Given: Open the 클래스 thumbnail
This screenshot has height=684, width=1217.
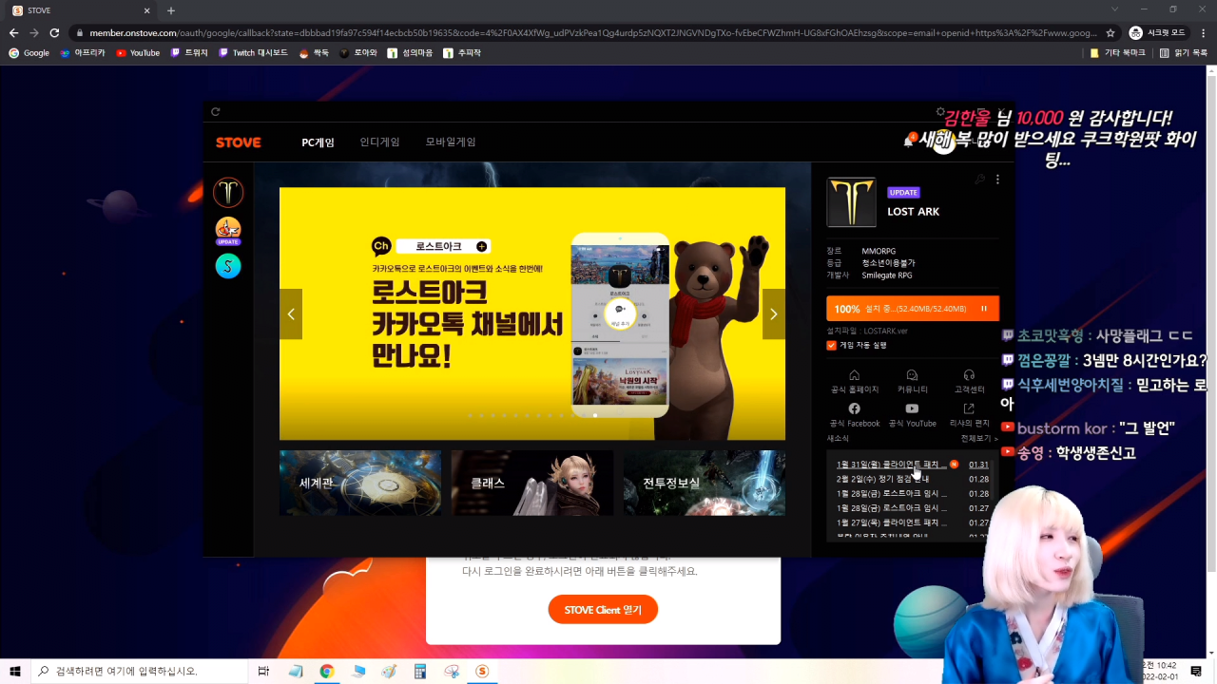Looking at the screenshot, I should [x=532, y=483].
